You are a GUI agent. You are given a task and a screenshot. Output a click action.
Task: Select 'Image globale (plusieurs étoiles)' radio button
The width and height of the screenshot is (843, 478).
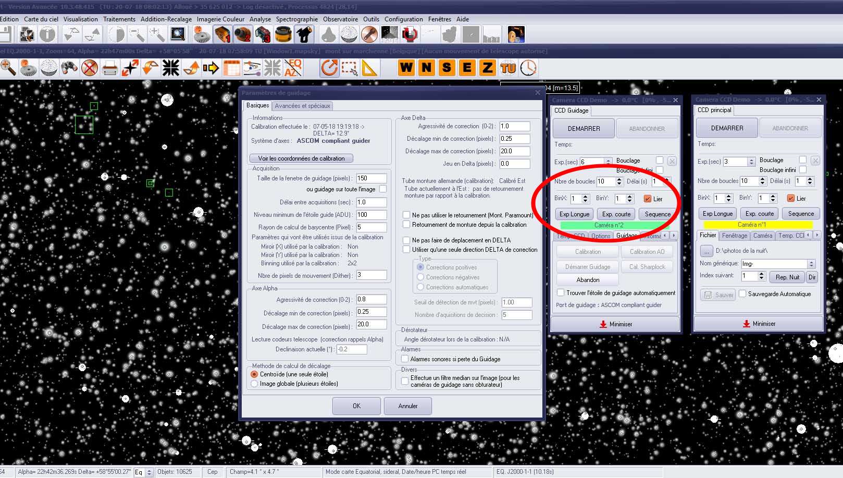coord(255,384)
